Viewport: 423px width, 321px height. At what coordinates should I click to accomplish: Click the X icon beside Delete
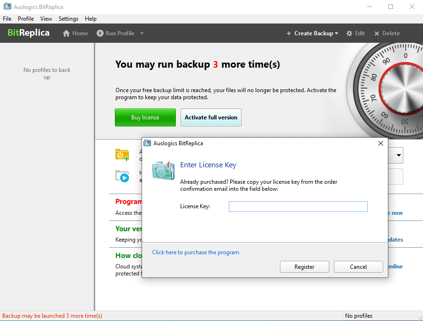(377, 33)
